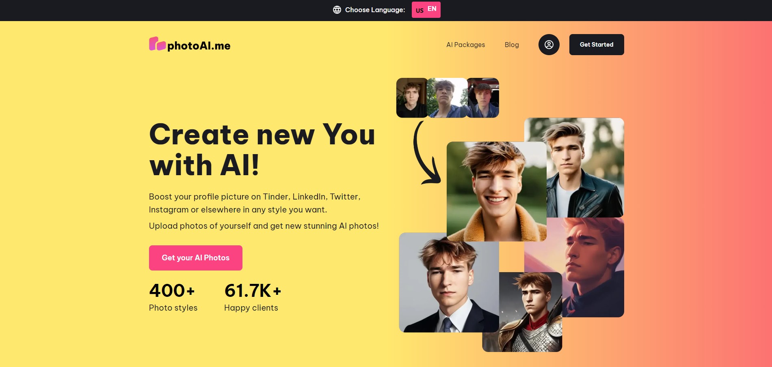This screenshot has width=772, height=367.
Task: Click the Get your AI Photos button
Action: point(196,258)
